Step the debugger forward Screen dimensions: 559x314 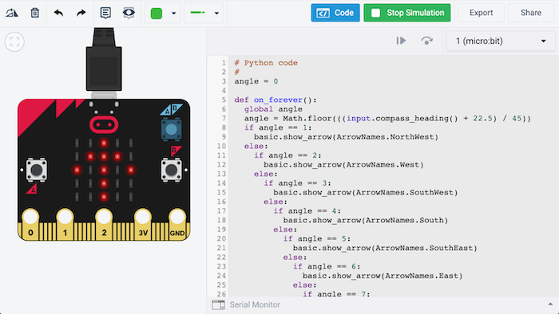(x=401, y=41)
